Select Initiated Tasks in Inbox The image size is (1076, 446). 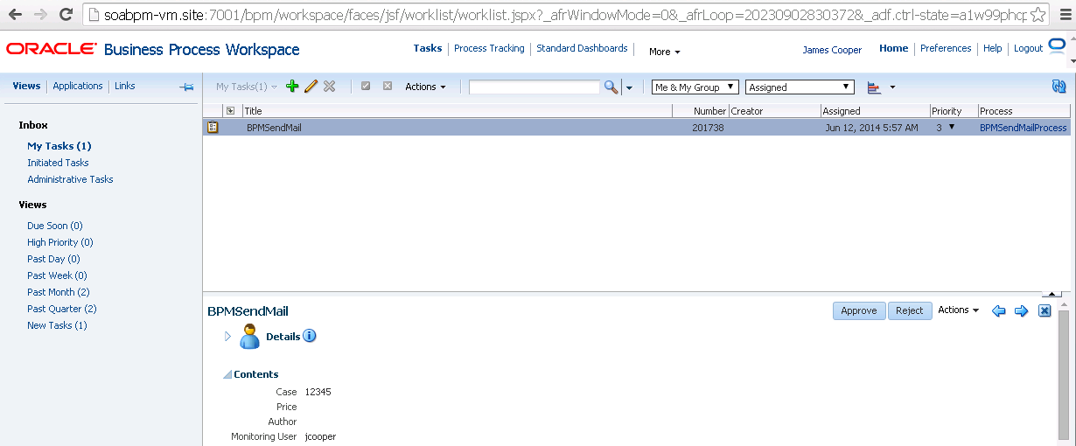(58, 163)
